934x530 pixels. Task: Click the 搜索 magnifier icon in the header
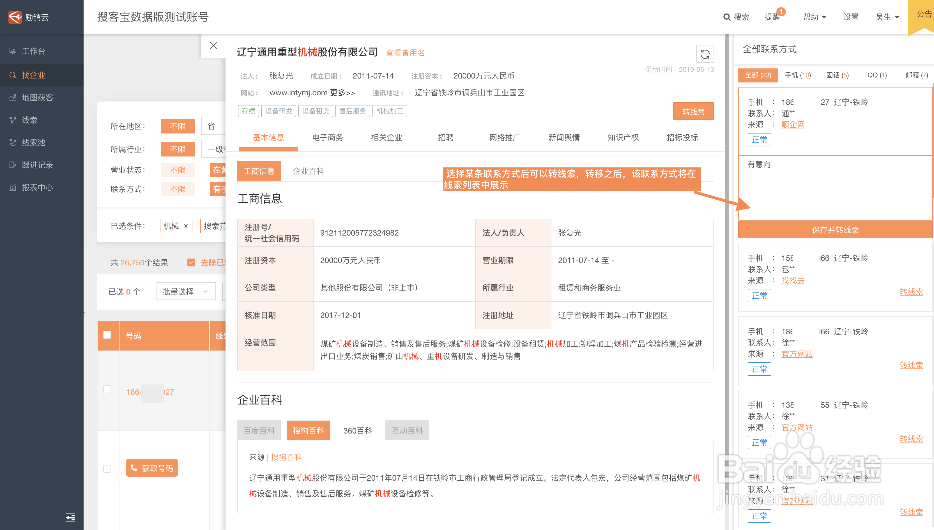click(x=726, y=17)
